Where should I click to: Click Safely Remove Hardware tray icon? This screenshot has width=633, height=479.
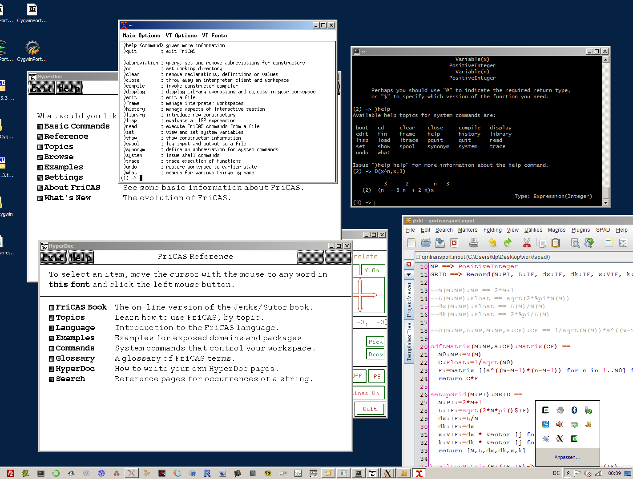[x=589, y=410]
